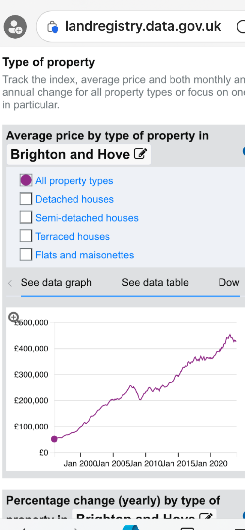Screen dimensions: 245x530
Task: Switch to See data table tab
Action: (155, 283)
